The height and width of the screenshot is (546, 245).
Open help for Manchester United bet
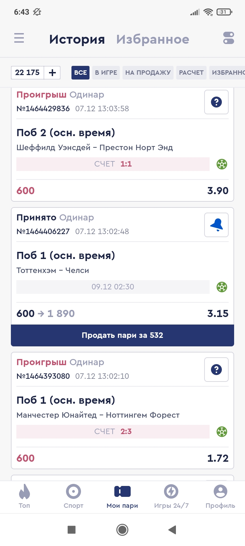(216, 370)
